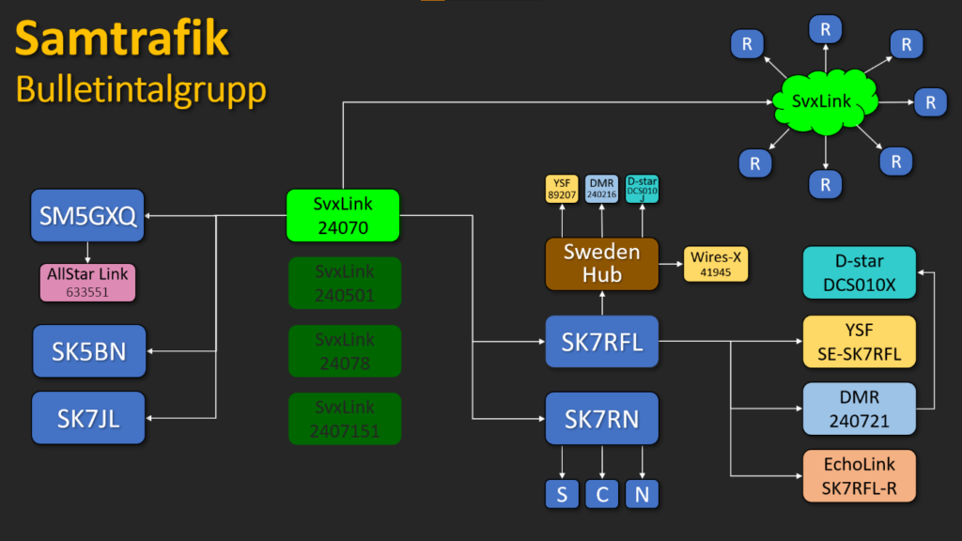Viewport: 962px width, 541px height.
Task: Click the small S box under SK7RN
Action: pos(562,494)
